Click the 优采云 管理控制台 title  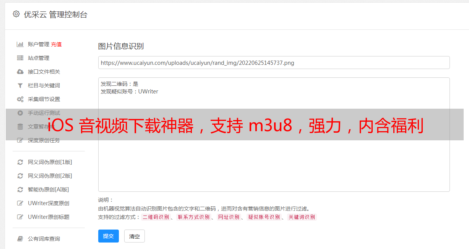click(x=55, y=14)
